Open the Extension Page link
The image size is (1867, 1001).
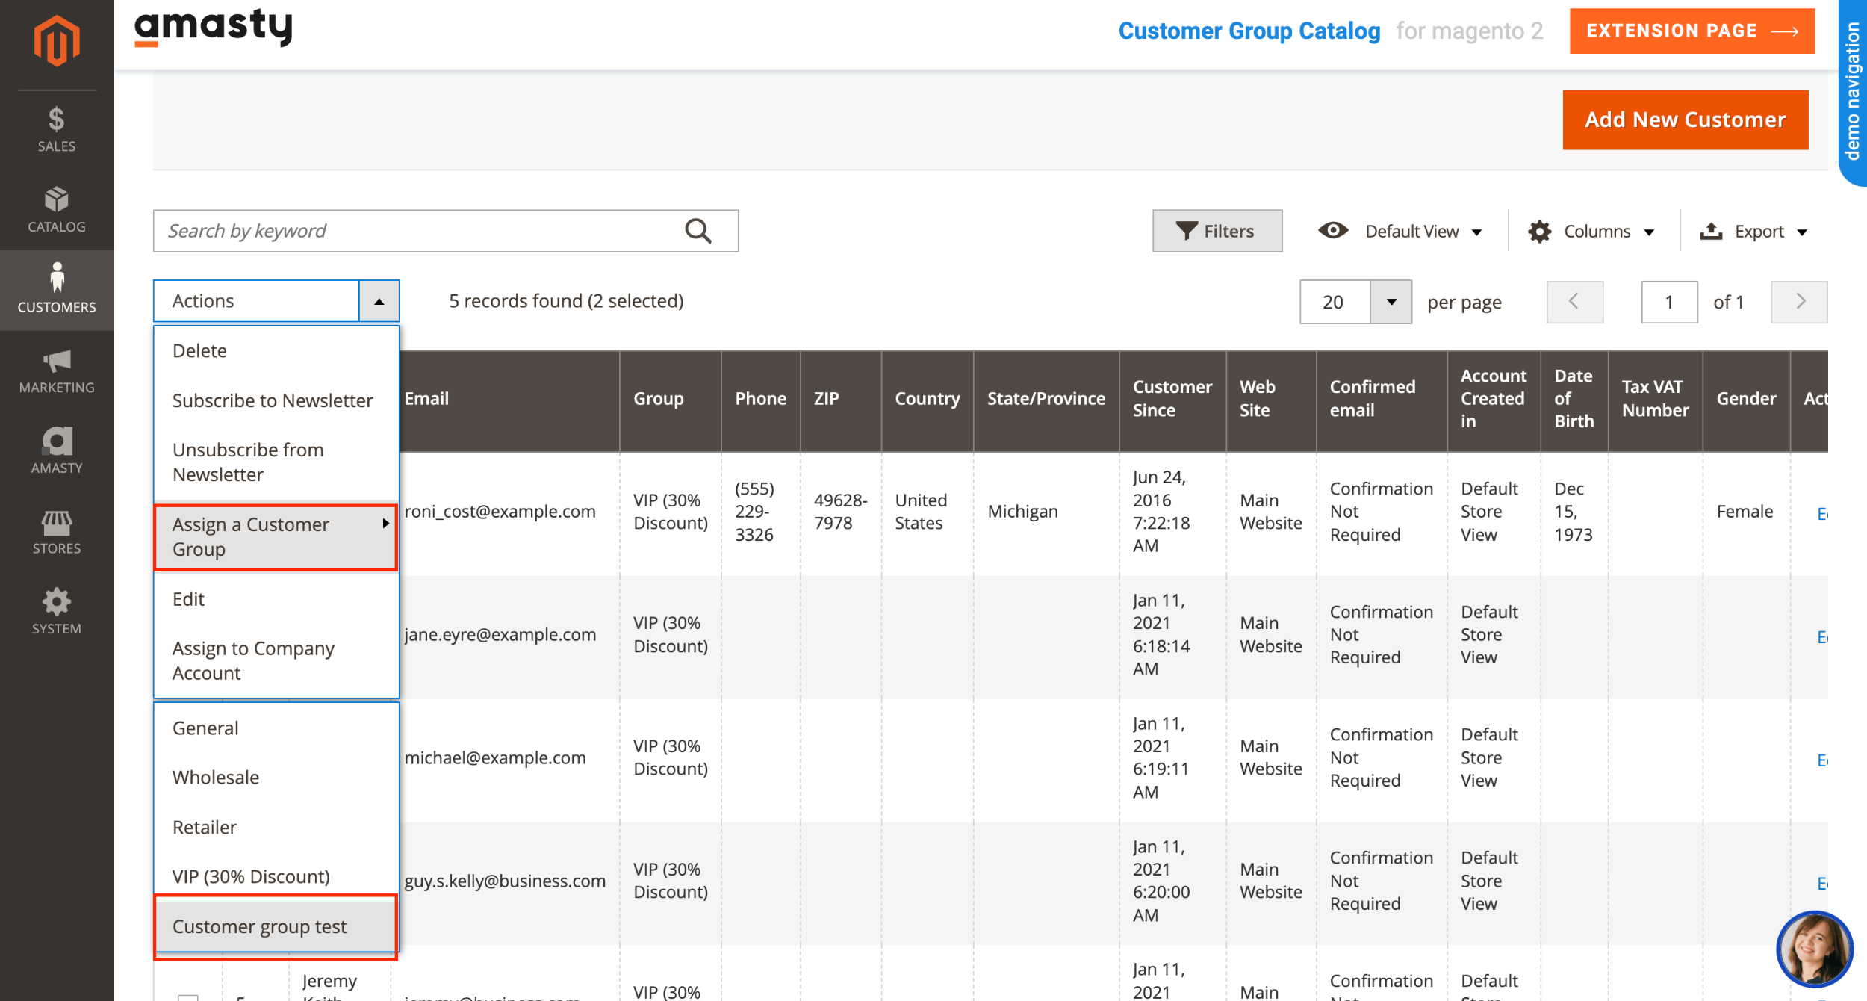click(x=1691, y=31)
